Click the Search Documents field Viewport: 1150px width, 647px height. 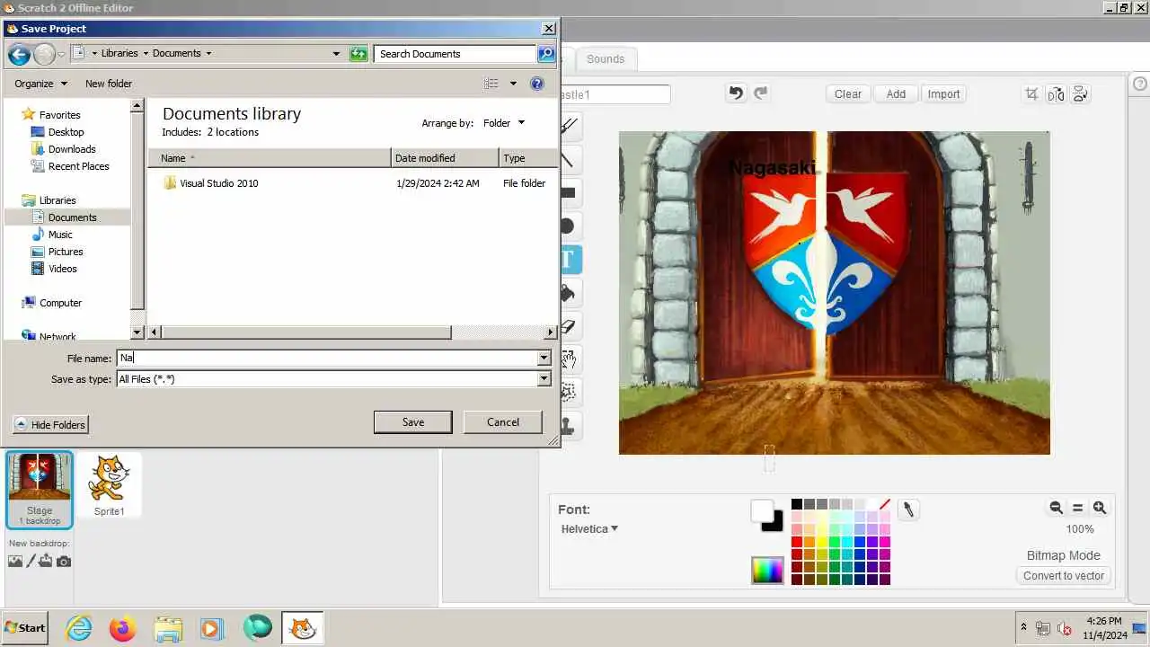456,54
